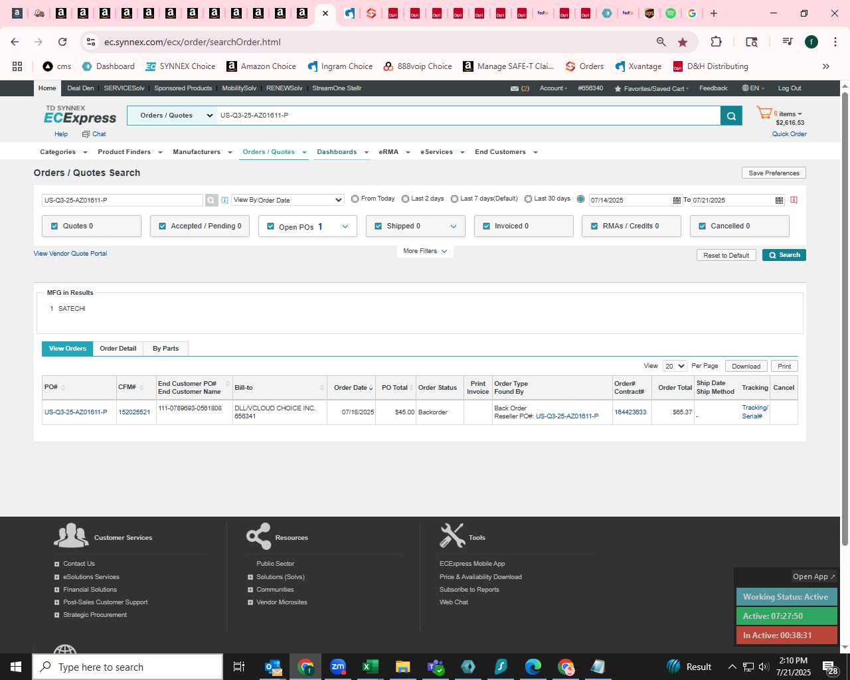The height and width of the screenshot is (680, 850).
Task: Open Task View on the taskbar
Action: [239, 667]
